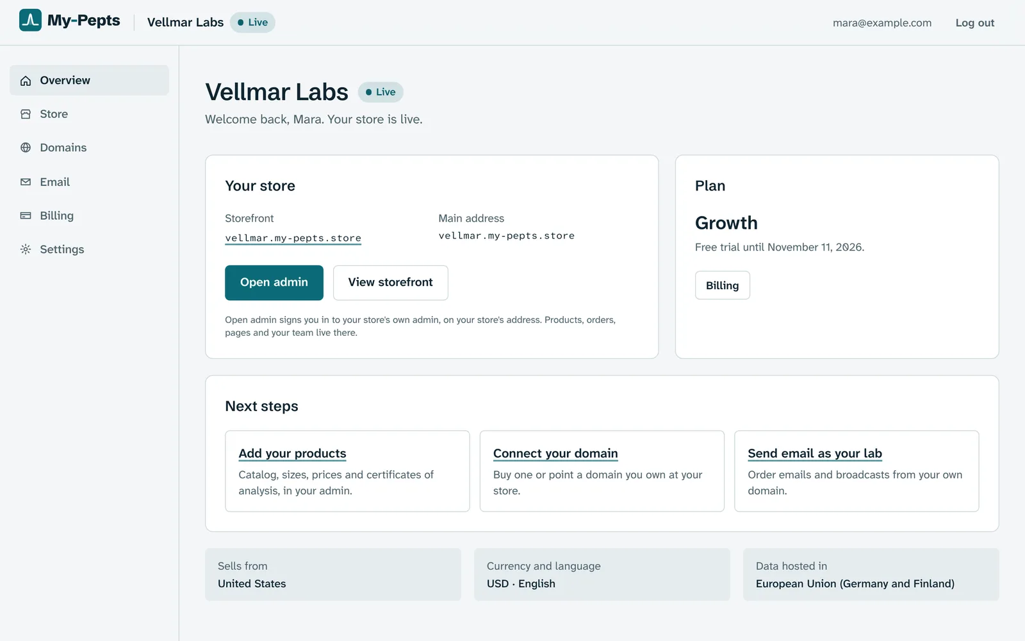The height and width of the screenshot is (641, 1025).
Task: Open the Add your products link
Action: coord(292,453)
